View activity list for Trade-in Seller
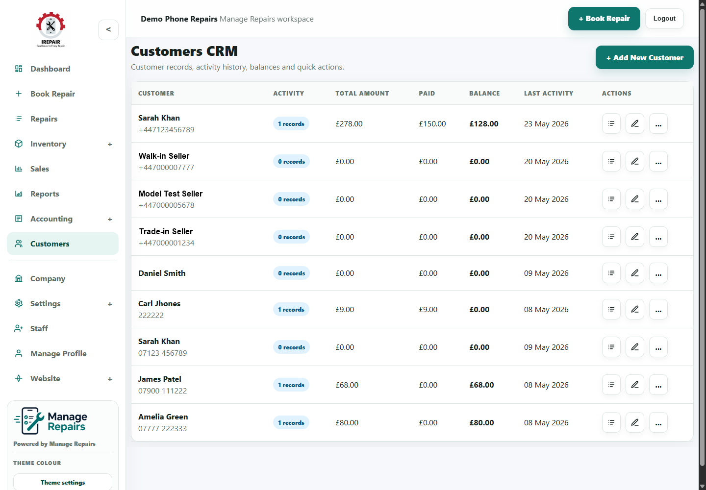This screenshot has width=706, height=490. (611, 237)
